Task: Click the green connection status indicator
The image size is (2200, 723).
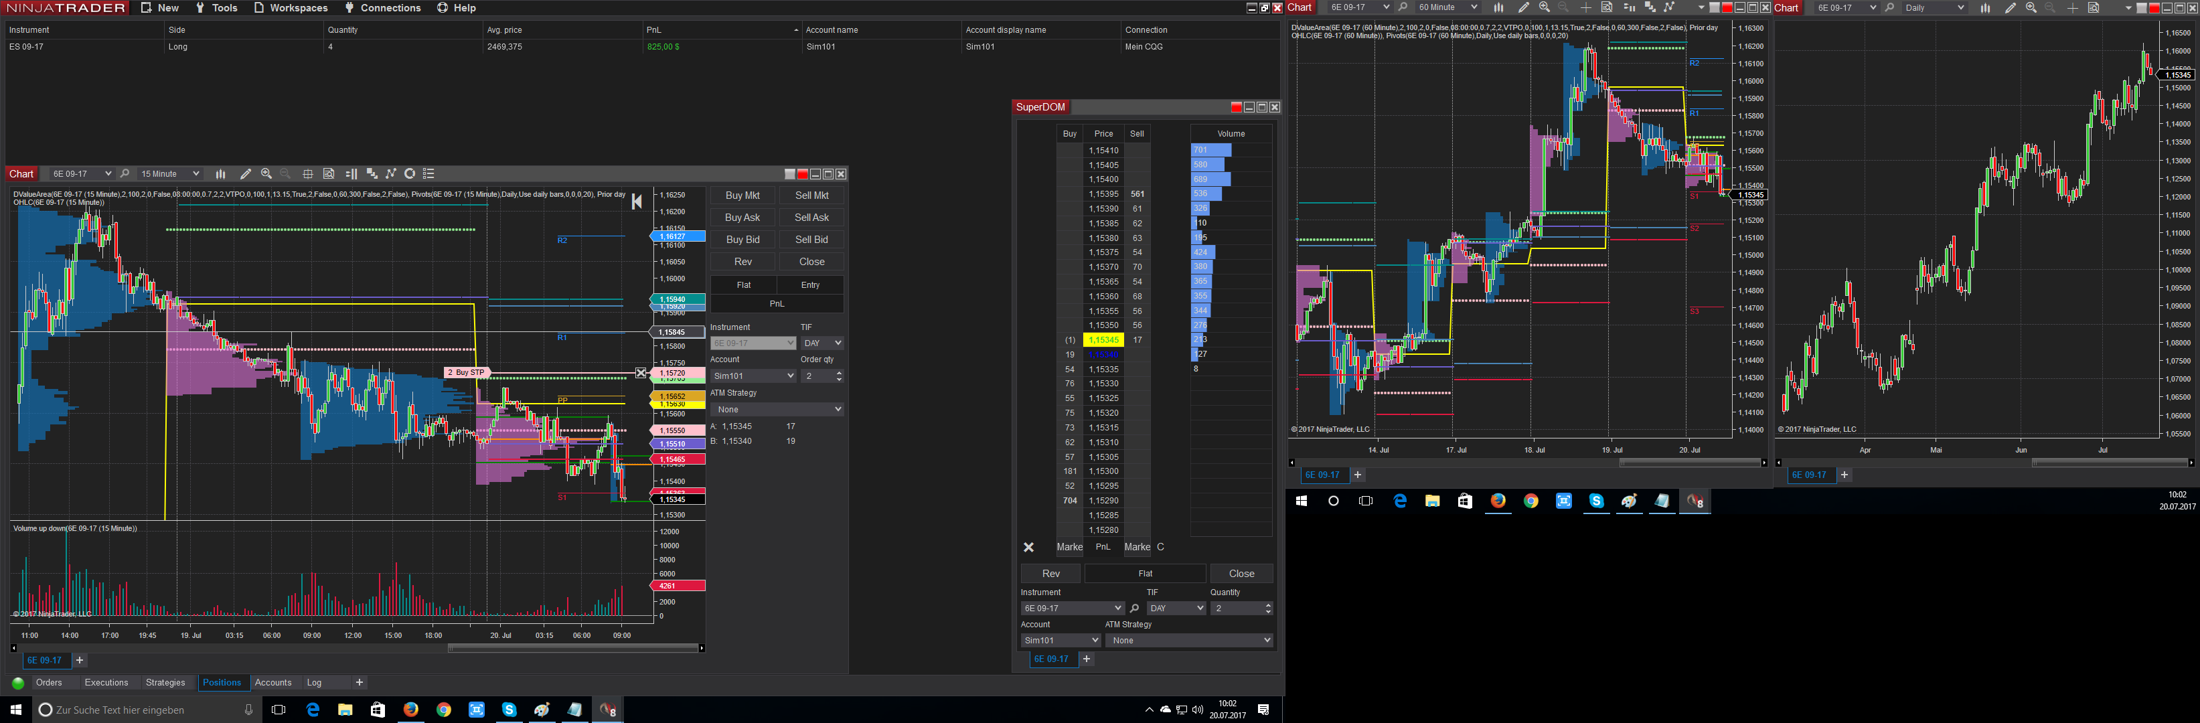Action: point(18,683)
